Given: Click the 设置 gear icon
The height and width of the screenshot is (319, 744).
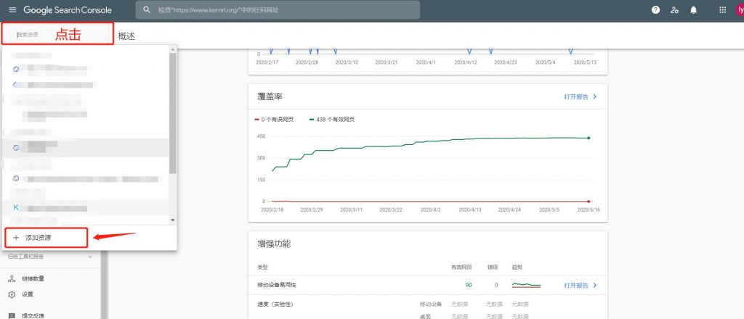Looking at the screenshot, I should (x=12, y=294).
